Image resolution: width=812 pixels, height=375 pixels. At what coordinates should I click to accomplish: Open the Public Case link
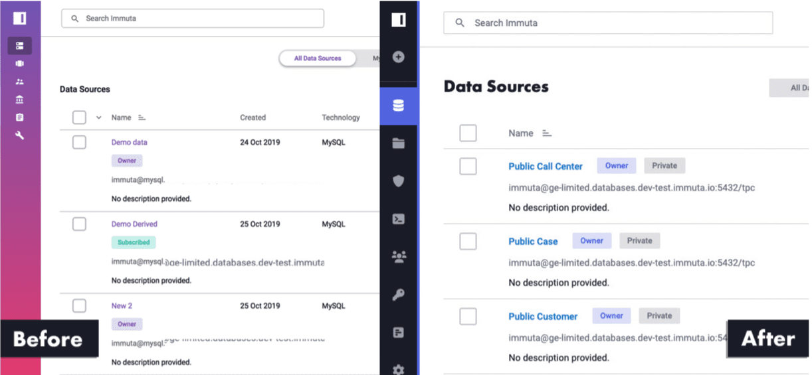coord(533,242)
